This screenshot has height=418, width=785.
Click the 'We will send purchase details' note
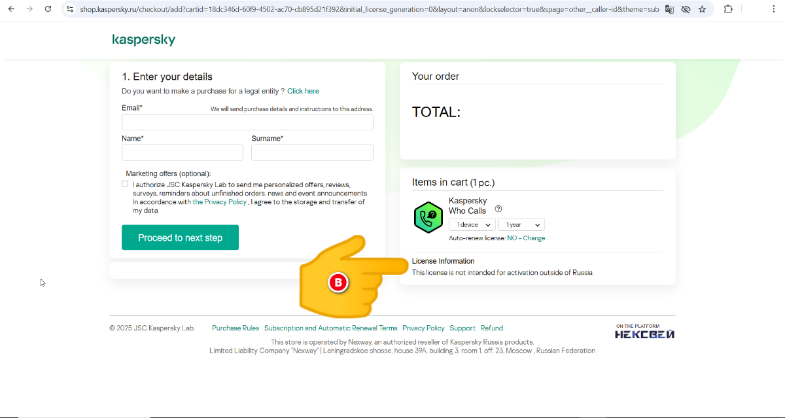(x=292, y=109)
